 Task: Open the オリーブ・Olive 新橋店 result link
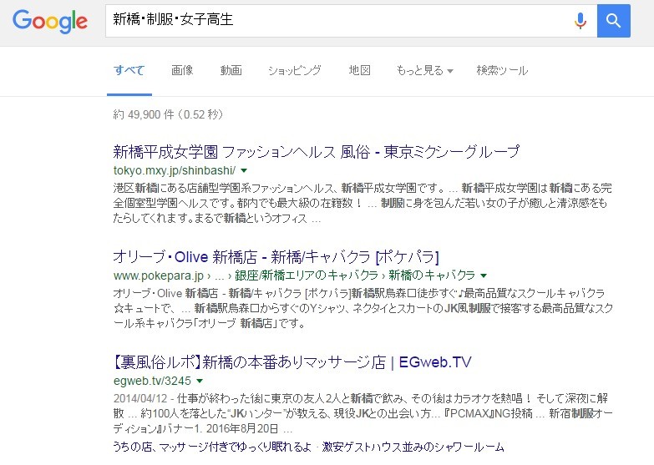click(x=276, y=257)
